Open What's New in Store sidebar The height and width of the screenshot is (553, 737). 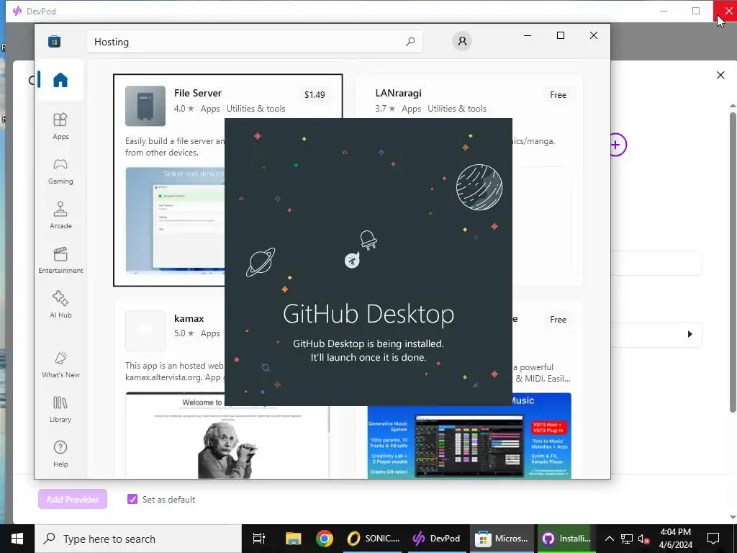point(60,364)
